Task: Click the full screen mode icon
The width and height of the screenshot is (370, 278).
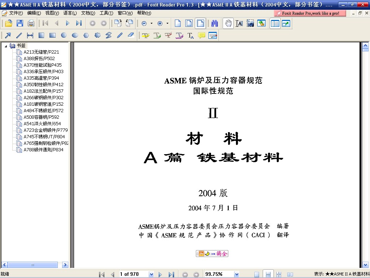Action: (286, 24)
